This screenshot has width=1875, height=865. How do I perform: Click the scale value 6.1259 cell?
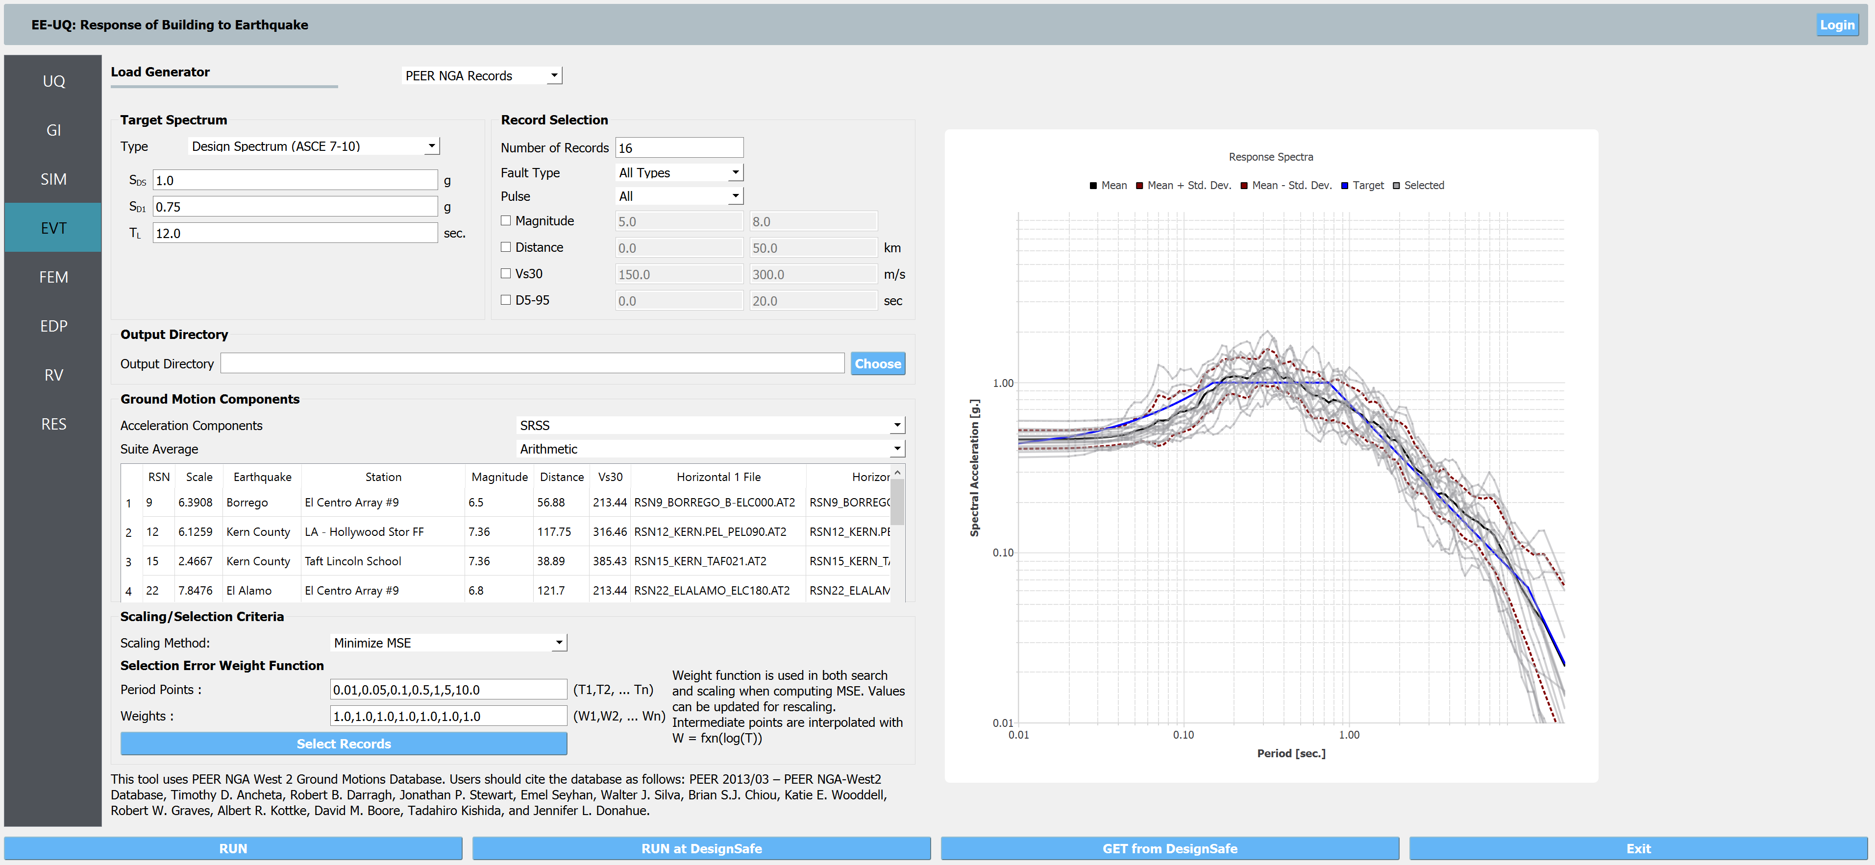198,532
